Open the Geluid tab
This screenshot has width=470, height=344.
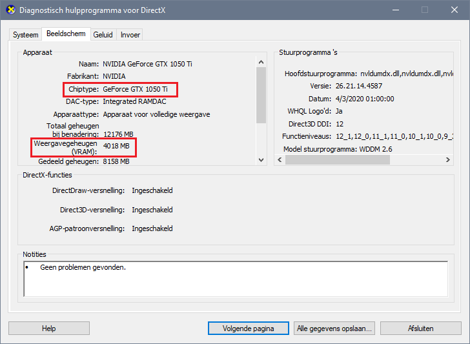click(x=103, y=35)
